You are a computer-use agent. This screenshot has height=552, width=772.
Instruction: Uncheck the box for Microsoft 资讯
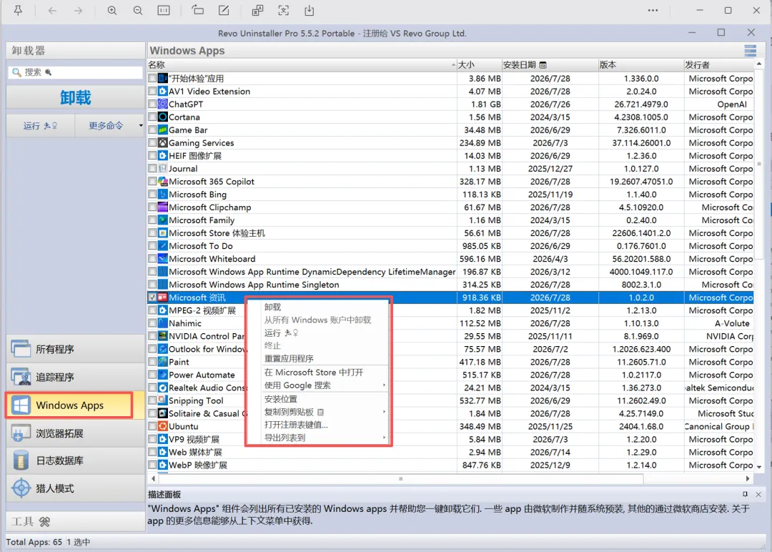click(152, 297)
